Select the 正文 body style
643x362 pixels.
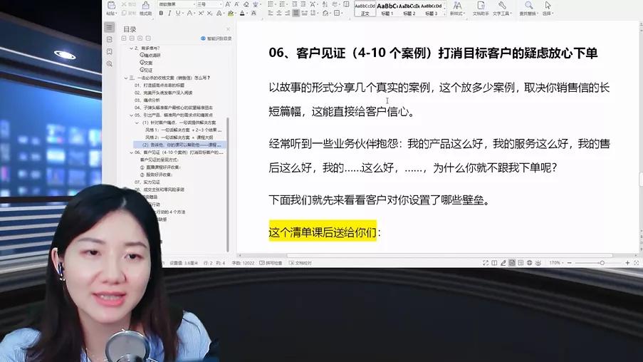tap(365, 9)
